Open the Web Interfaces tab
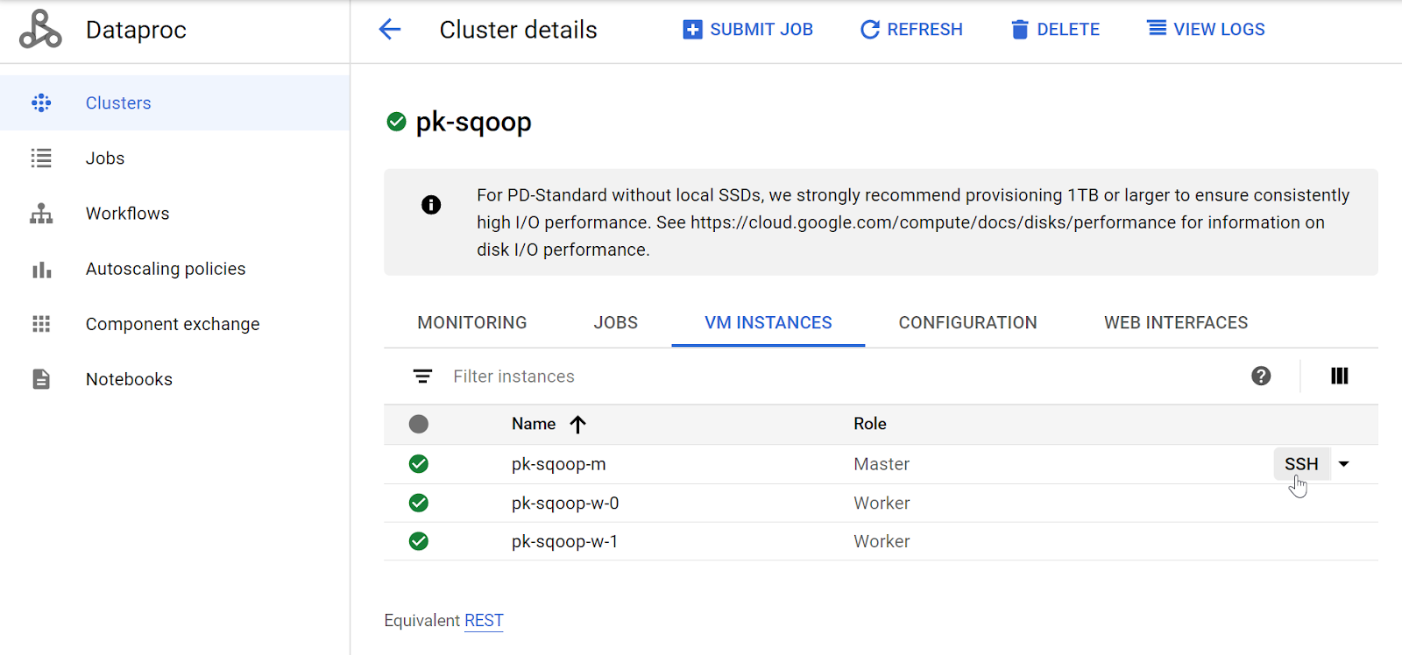This screenshot has height=655, width=1402. (x=1176, y=322)
